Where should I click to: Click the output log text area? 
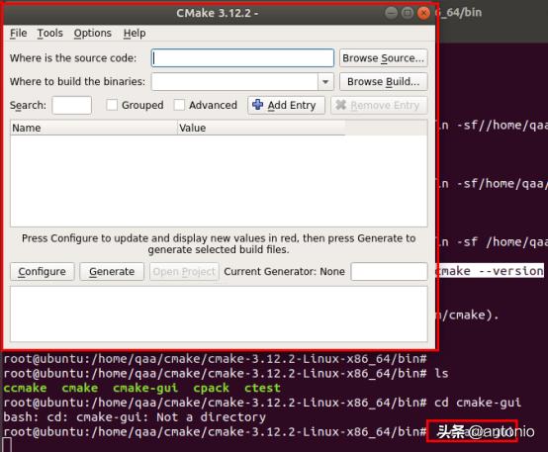tap(219, 314)
